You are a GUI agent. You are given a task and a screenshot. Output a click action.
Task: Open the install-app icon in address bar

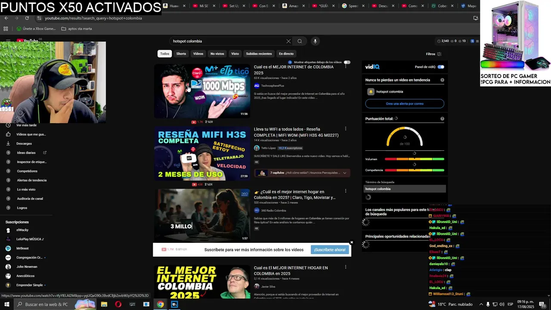[476, 18]
